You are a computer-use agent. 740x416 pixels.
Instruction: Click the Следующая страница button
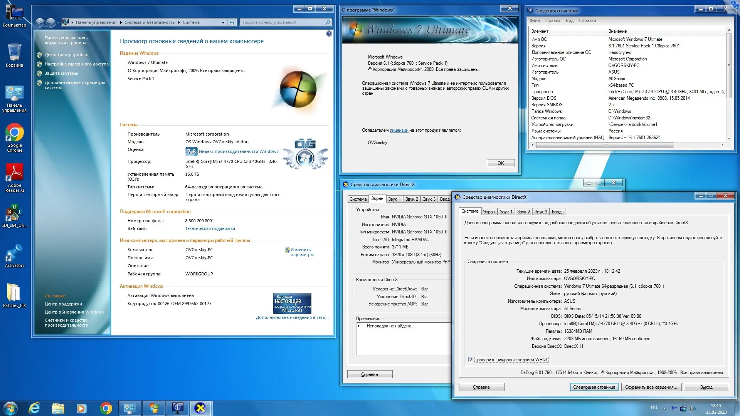(594, 387)
